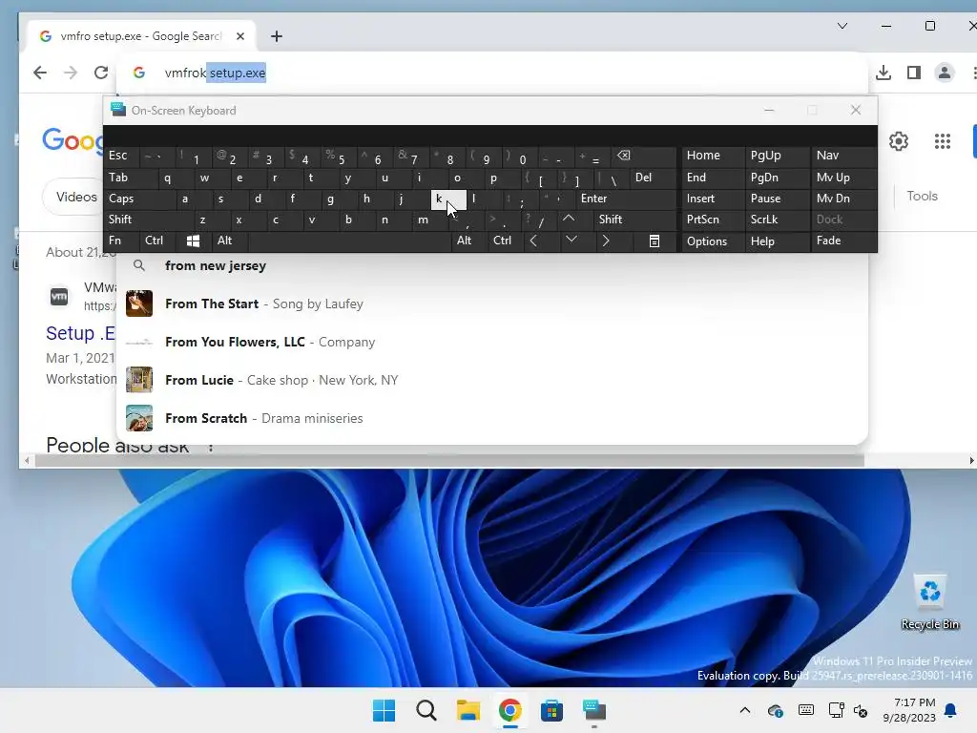The width and height of the screenshot is (977, 733).
Task: Open Chrome profile avatar icon
Action: click(x=944, y=73)
